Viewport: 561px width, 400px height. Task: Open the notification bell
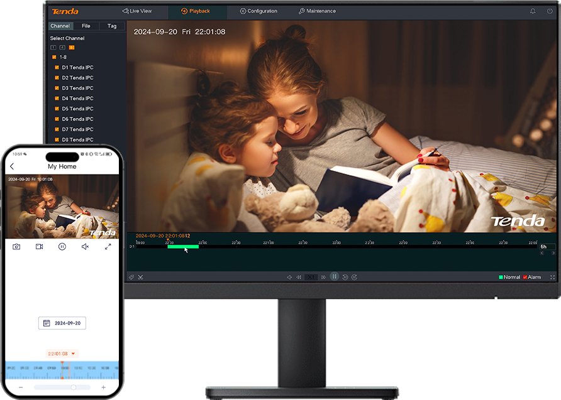point(533,11)
